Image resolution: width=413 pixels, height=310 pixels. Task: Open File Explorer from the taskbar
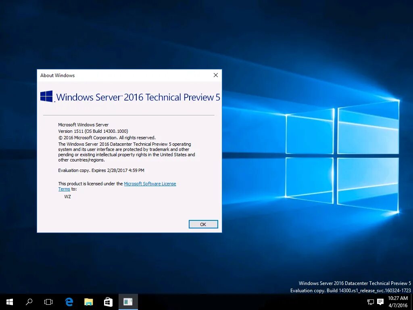click(x=88, y=302)
